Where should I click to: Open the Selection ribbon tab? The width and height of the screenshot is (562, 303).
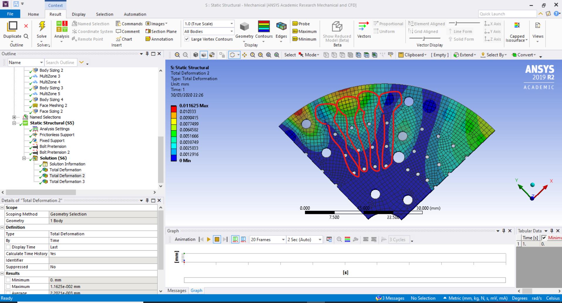pyautogui.click(x=104, y=14)
